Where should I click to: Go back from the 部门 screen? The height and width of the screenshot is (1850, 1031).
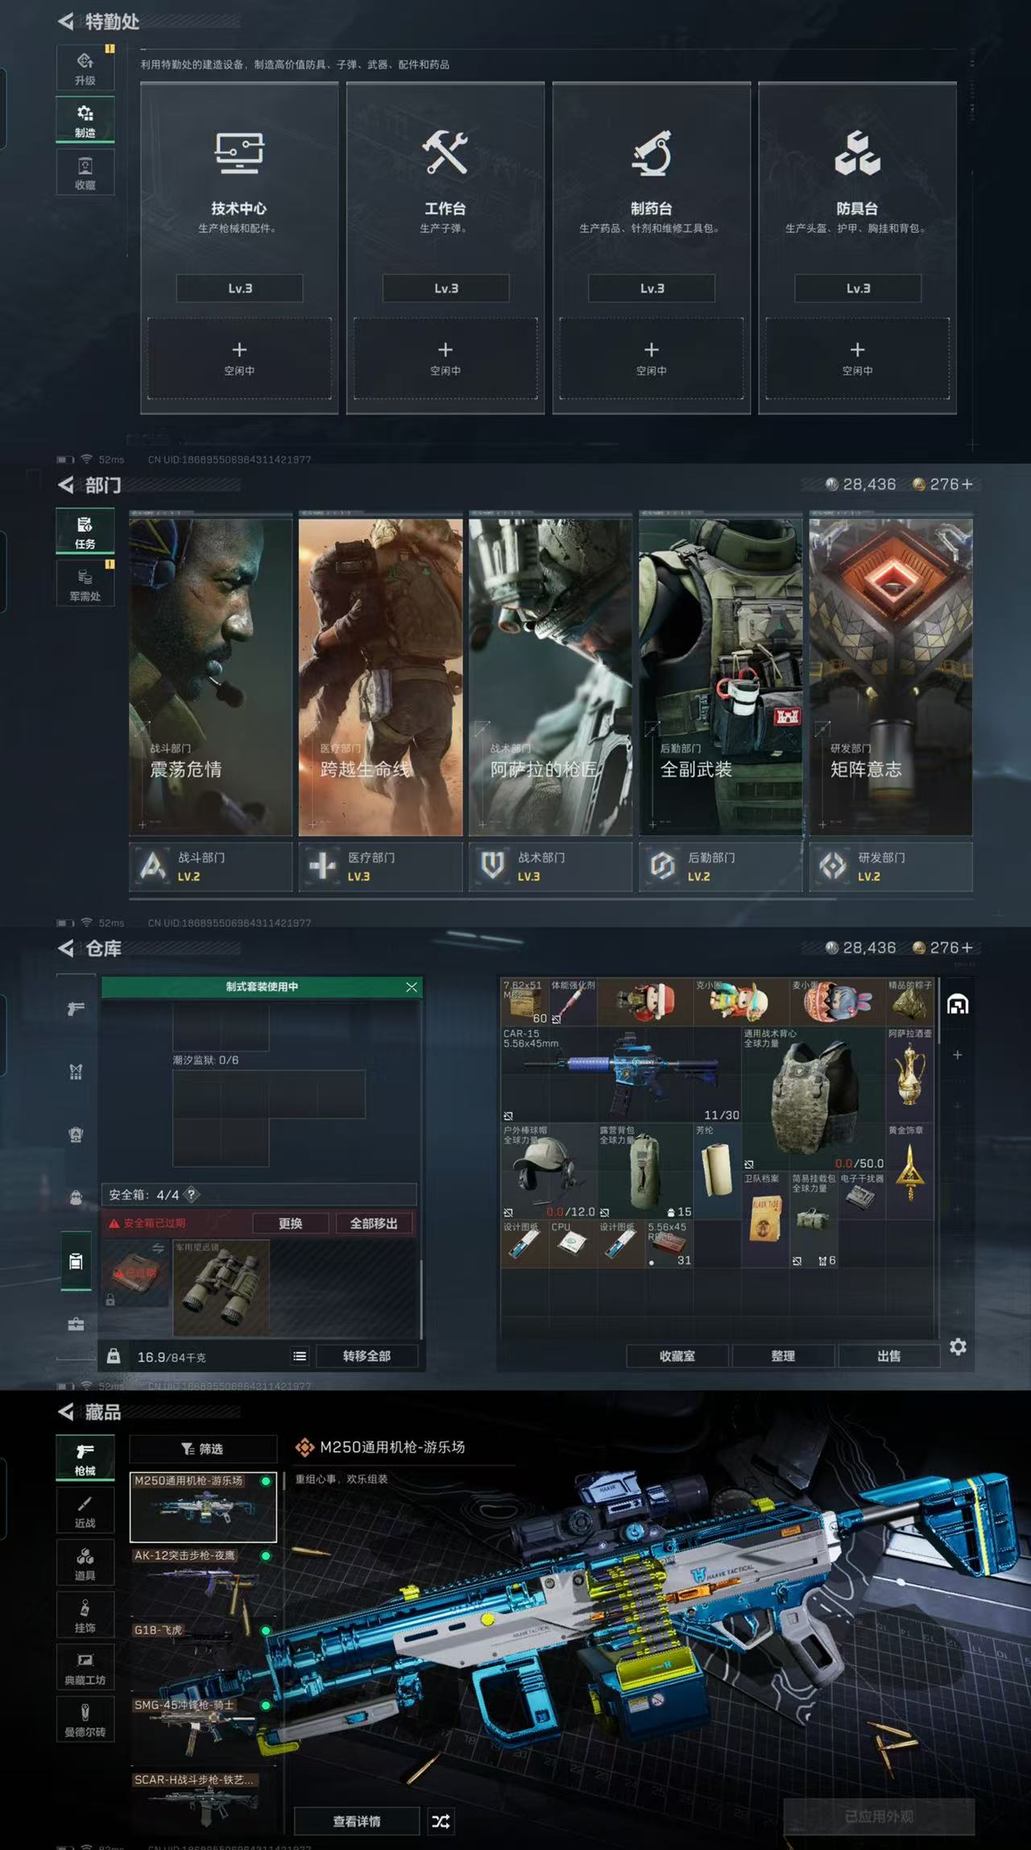[x=66, y=485]
